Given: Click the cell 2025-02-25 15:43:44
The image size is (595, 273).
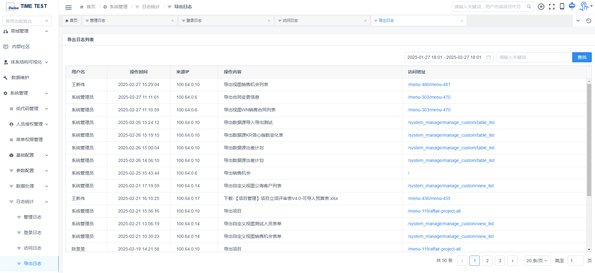Looking at the screenshot, I should (x=139, y=173).
